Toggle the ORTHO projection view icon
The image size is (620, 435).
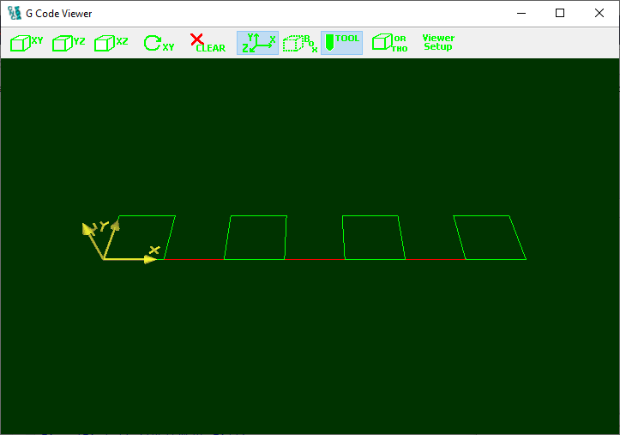point(390,43)
